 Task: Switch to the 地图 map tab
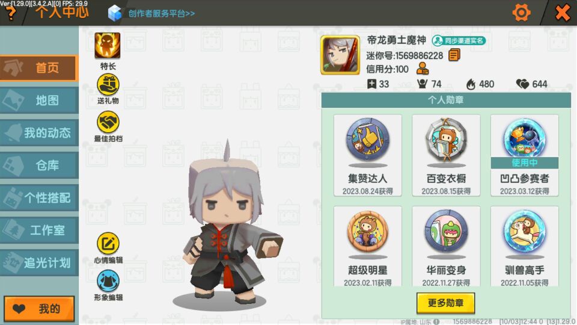39,101
